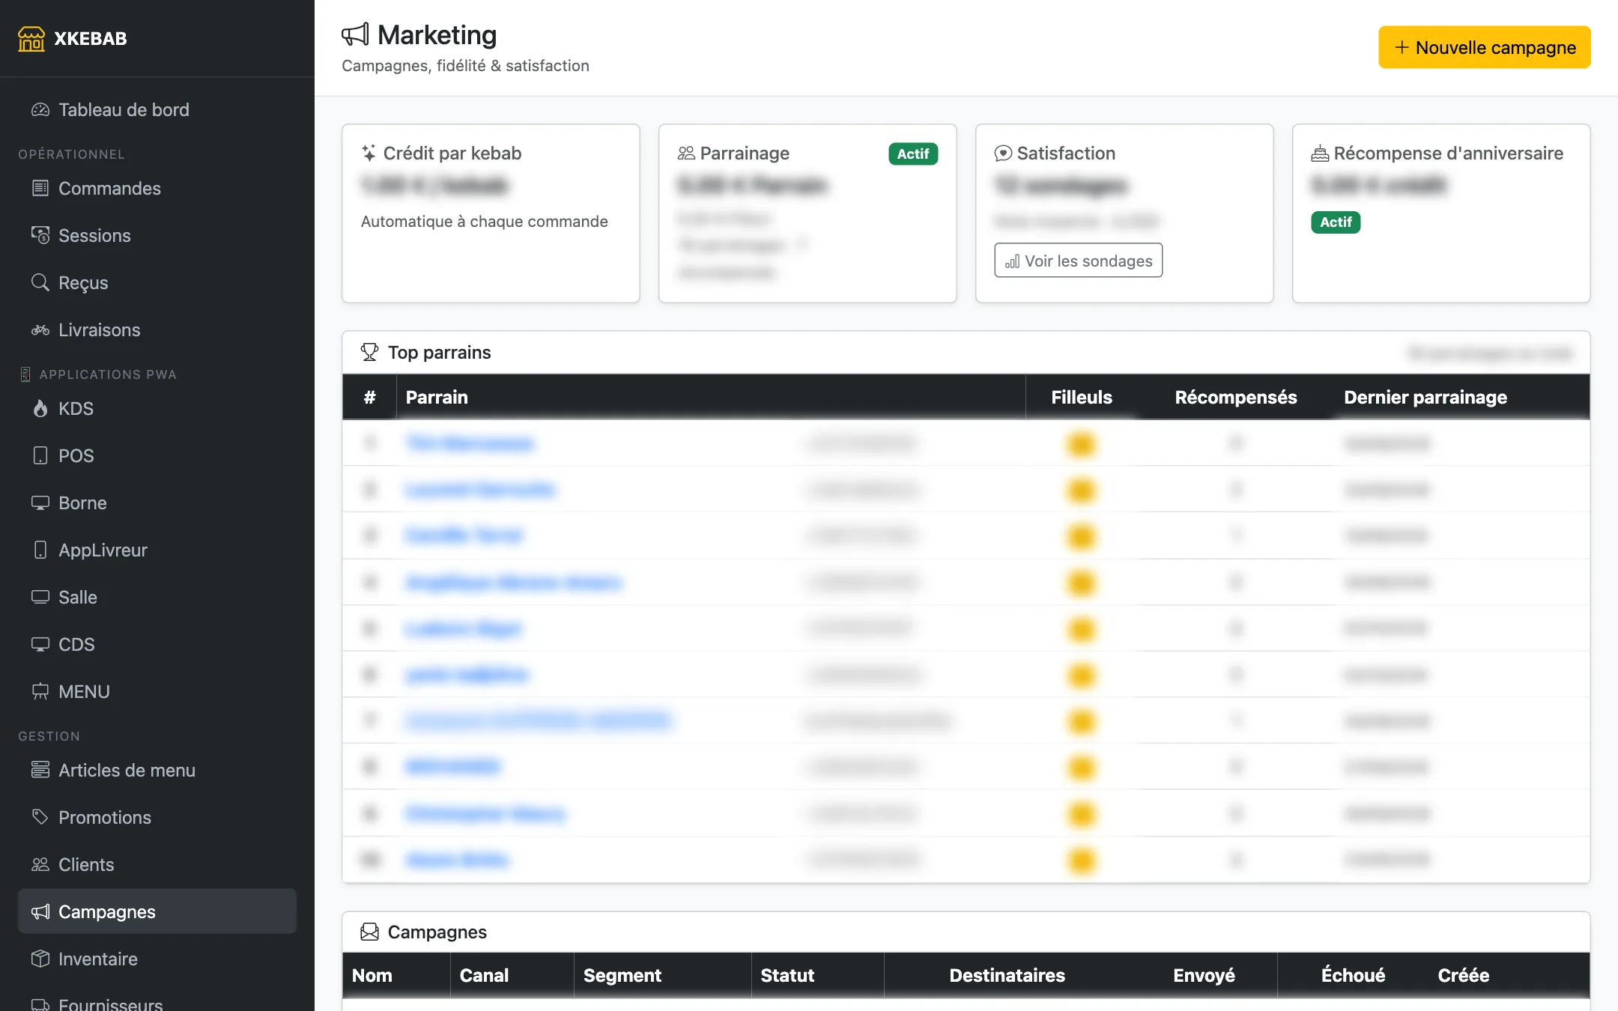
Task: Click the Inventaire box icon
Action: tap(40, 959)
